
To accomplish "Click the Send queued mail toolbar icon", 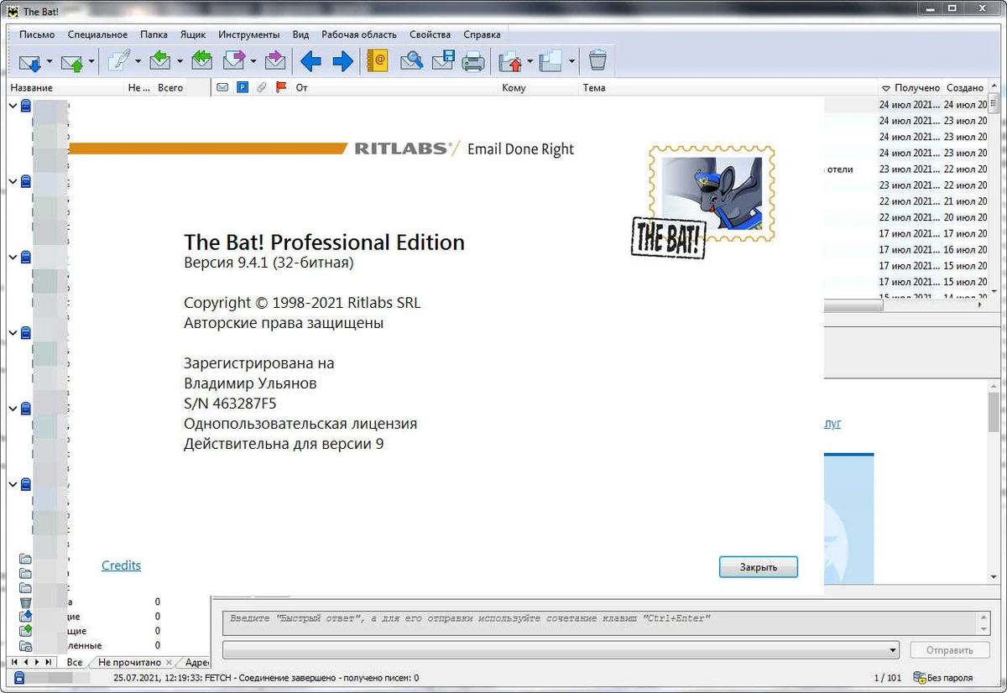I will pyautogui.click(x=72, y=61).
